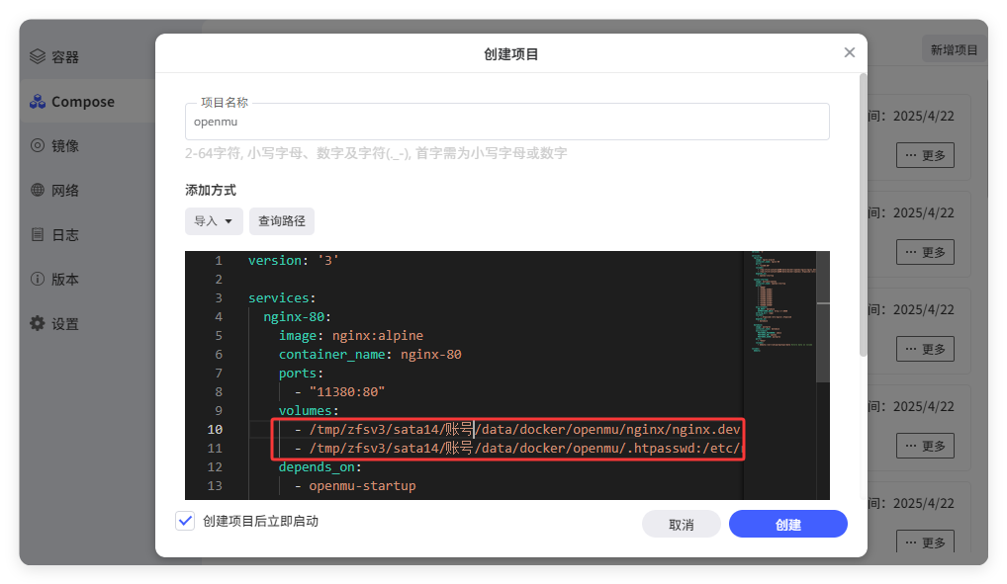This screenshot has height=584, width=1007.
Task: Toggle 创建项目后立即启动 checkbox
Action: tap(185, 521)
